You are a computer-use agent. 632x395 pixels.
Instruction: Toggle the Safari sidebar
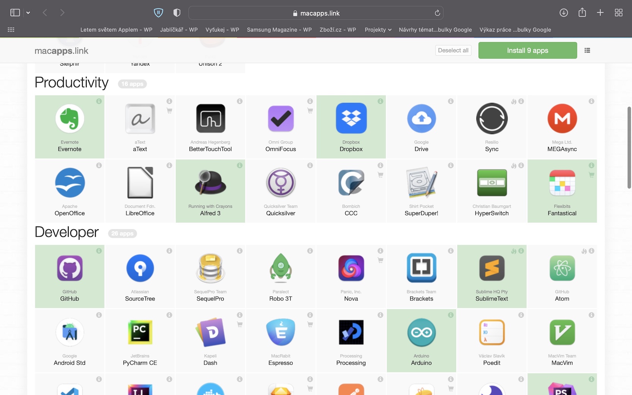tap(15, 13)
